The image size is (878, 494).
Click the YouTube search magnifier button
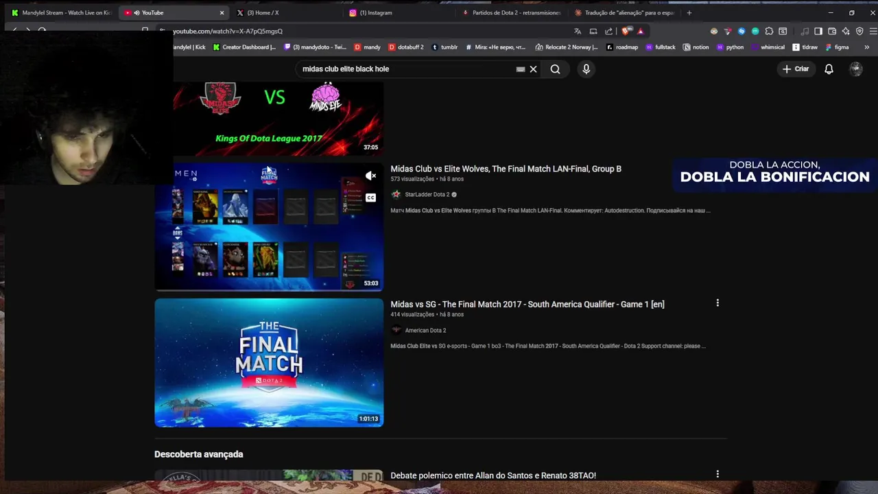coord(555,69)
